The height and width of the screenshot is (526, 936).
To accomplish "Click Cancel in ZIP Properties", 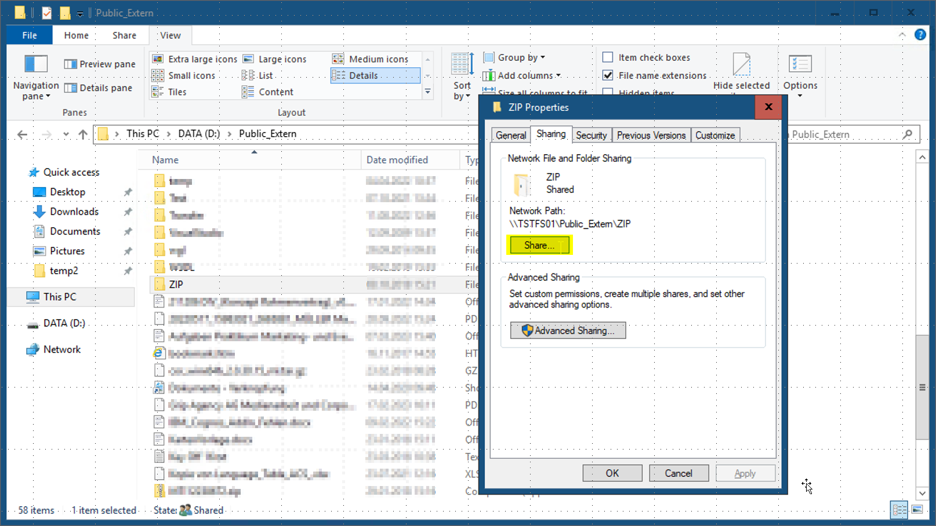I will [679, 473].
